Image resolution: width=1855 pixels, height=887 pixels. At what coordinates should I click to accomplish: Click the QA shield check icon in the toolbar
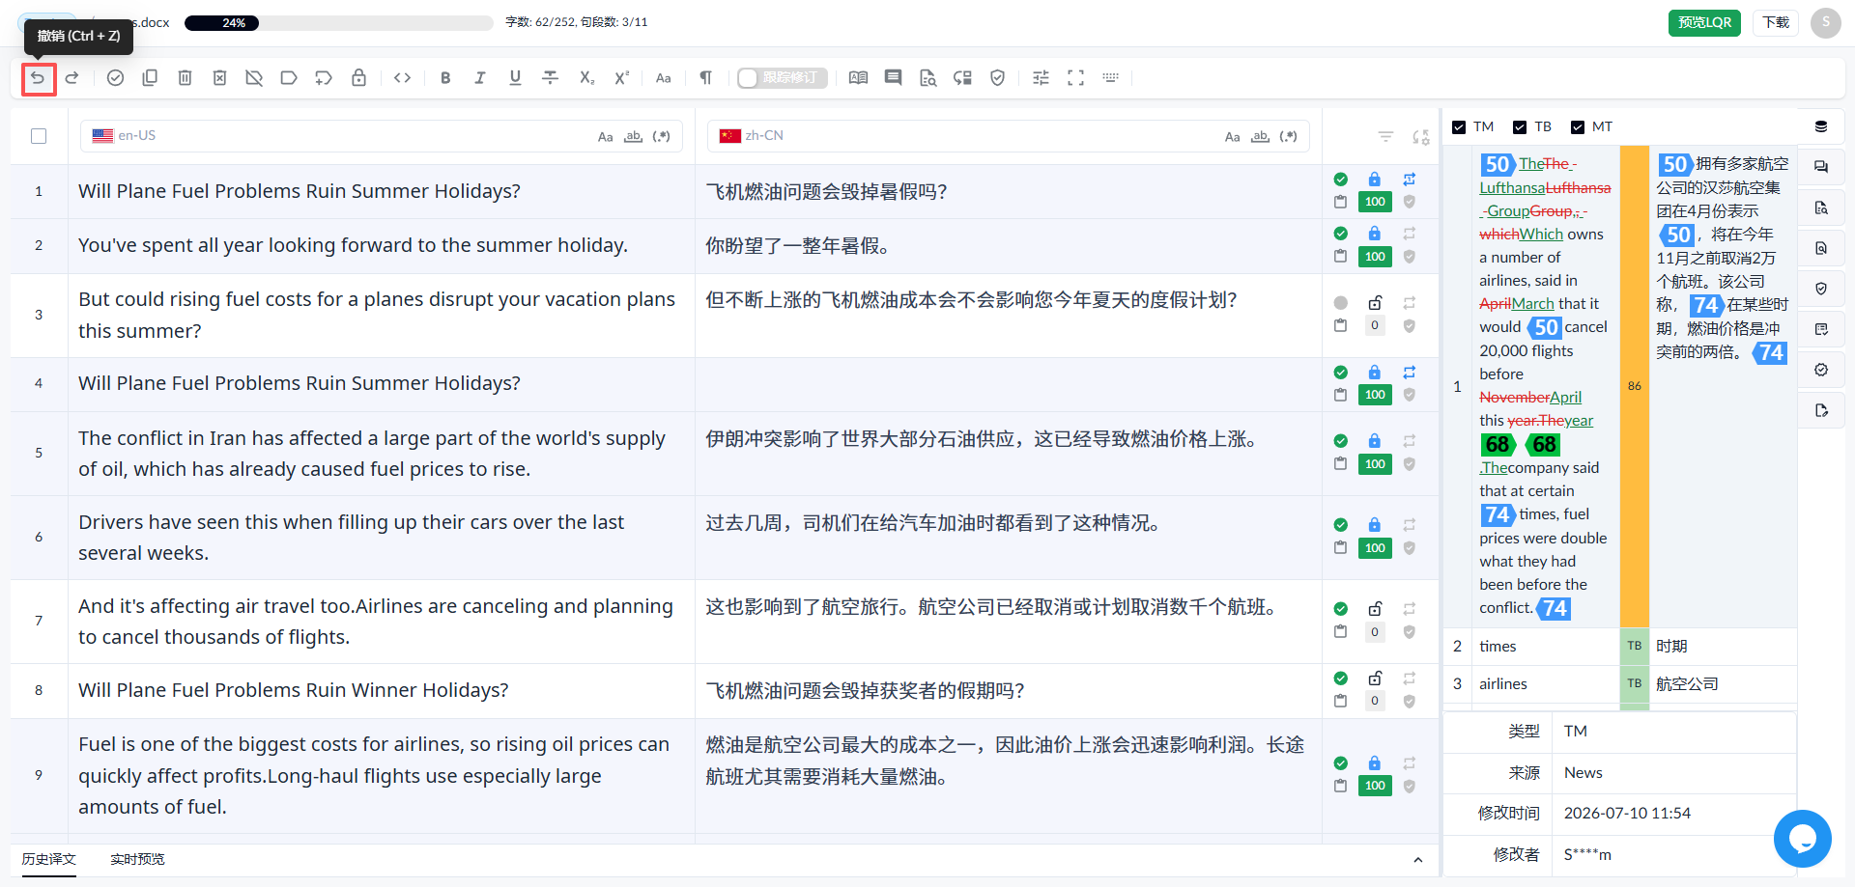[x=998, y=78]
